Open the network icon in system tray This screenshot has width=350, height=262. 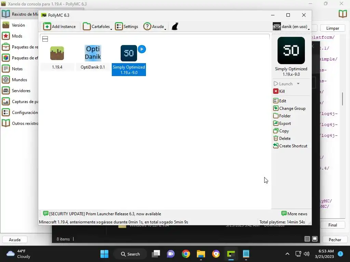(298, 254)
